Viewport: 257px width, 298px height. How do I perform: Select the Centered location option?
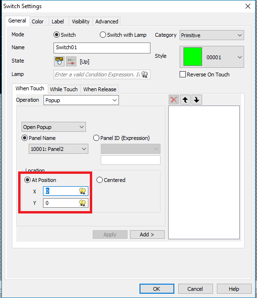click(99, 180)
